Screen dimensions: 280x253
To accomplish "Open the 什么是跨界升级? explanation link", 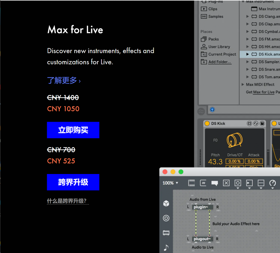I will 68,201.
